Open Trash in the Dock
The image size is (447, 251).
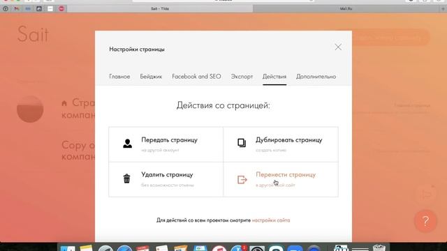(379, 248)
